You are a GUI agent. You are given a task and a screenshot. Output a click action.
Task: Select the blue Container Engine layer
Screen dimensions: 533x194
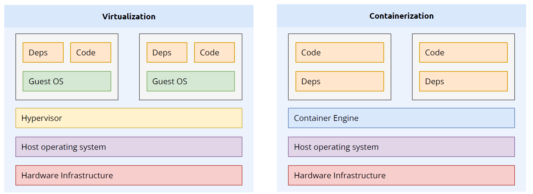[x=401, y=118]
